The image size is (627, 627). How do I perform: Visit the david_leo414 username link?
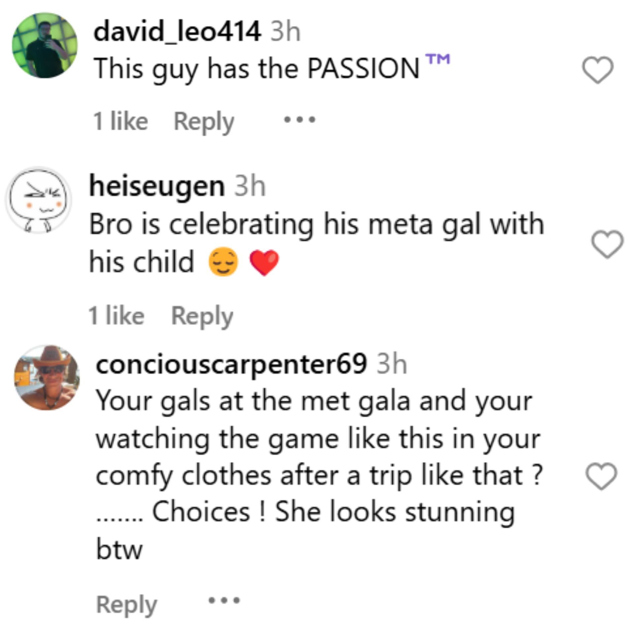click(x=177, y=32)
